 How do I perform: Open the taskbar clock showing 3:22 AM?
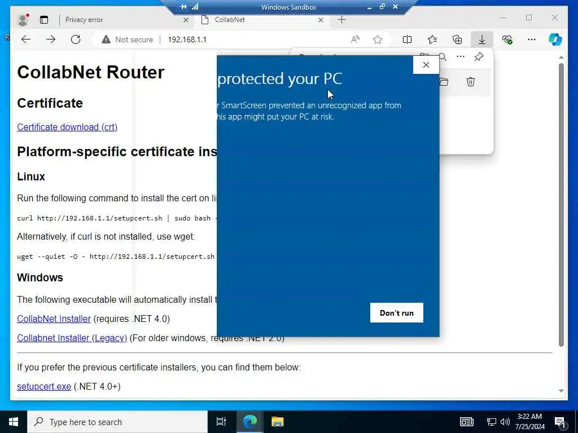[x=529, y=422]
